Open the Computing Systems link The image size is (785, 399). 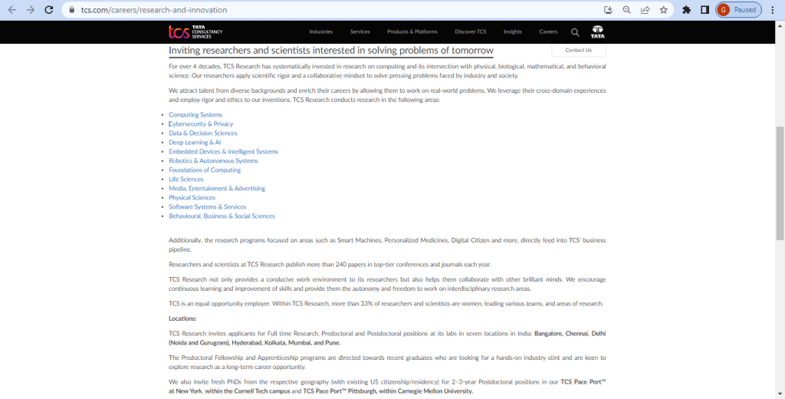(x=195, y=114)
